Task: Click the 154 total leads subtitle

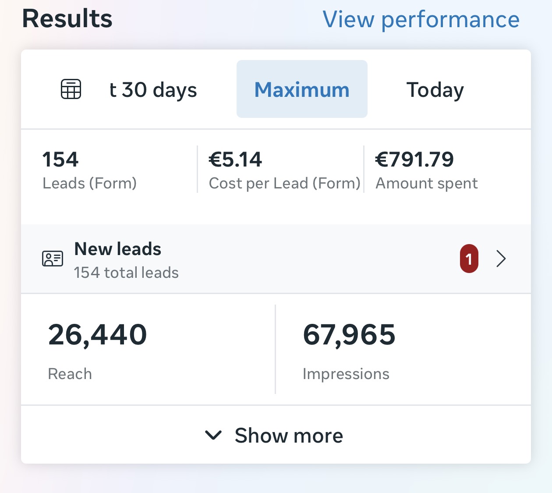Action: click(126, 273)
